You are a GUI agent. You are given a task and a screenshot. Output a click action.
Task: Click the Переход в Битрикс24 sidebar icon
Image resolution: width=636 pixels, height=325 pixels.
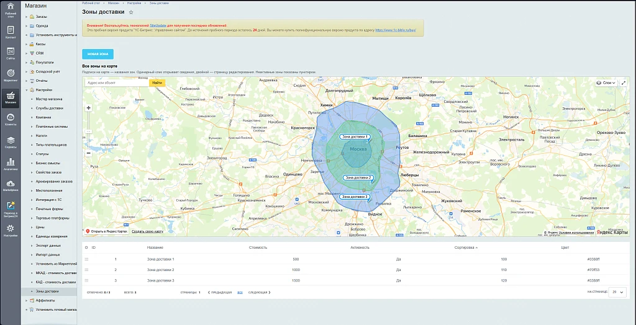point(11,208)
